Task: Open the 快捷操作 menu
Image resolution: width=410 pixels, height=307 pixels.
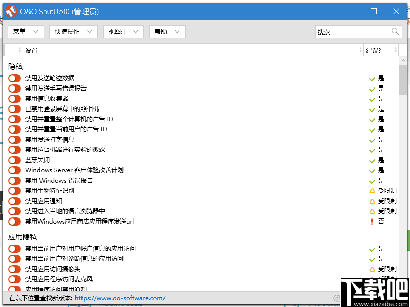Action: (x=73, y=31)
